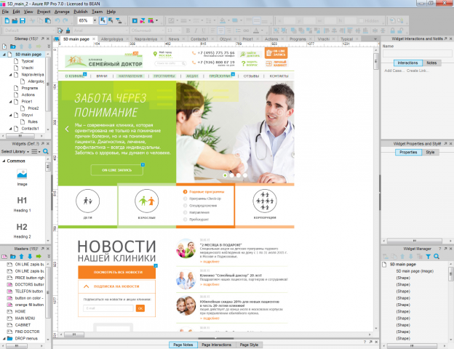Unlock widget with the open padlock icon
The height and width of the screenshot is (349, 454).
[x=401, y=31]
